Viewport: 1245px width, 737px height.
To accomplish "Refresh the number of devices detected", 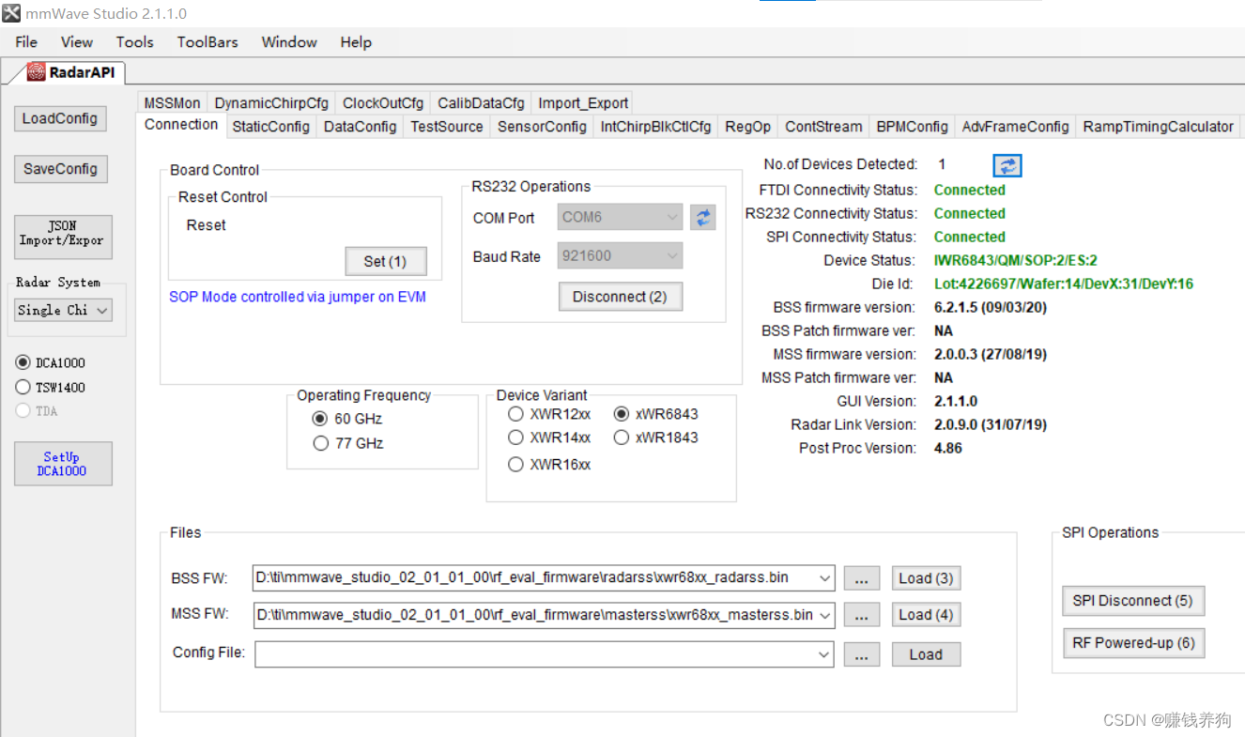I will [1007, 165].
